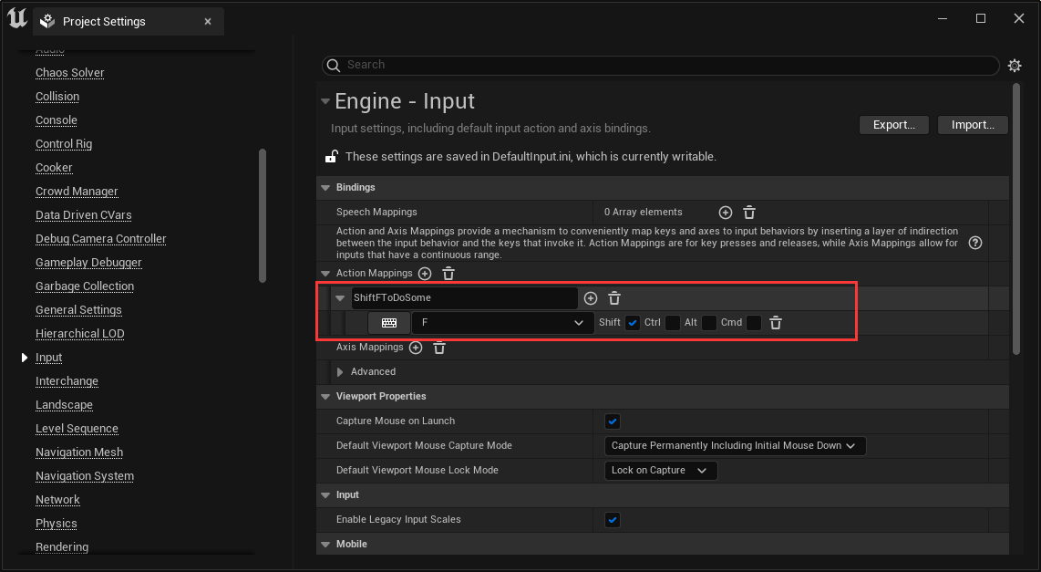Add a new Action Mapping
This screenshot has height=572, width=1041.
(x=425, y=274)
